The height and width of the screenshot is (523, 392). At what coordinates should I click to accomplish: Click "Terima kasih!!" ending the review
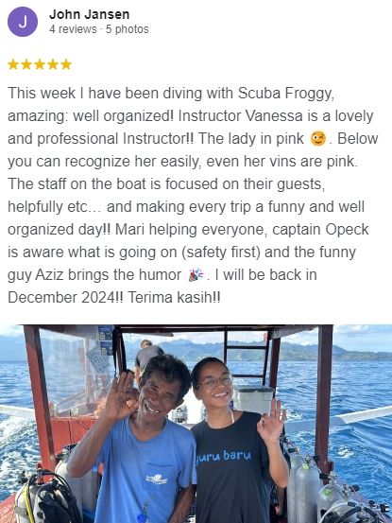[x=174, y=298]
